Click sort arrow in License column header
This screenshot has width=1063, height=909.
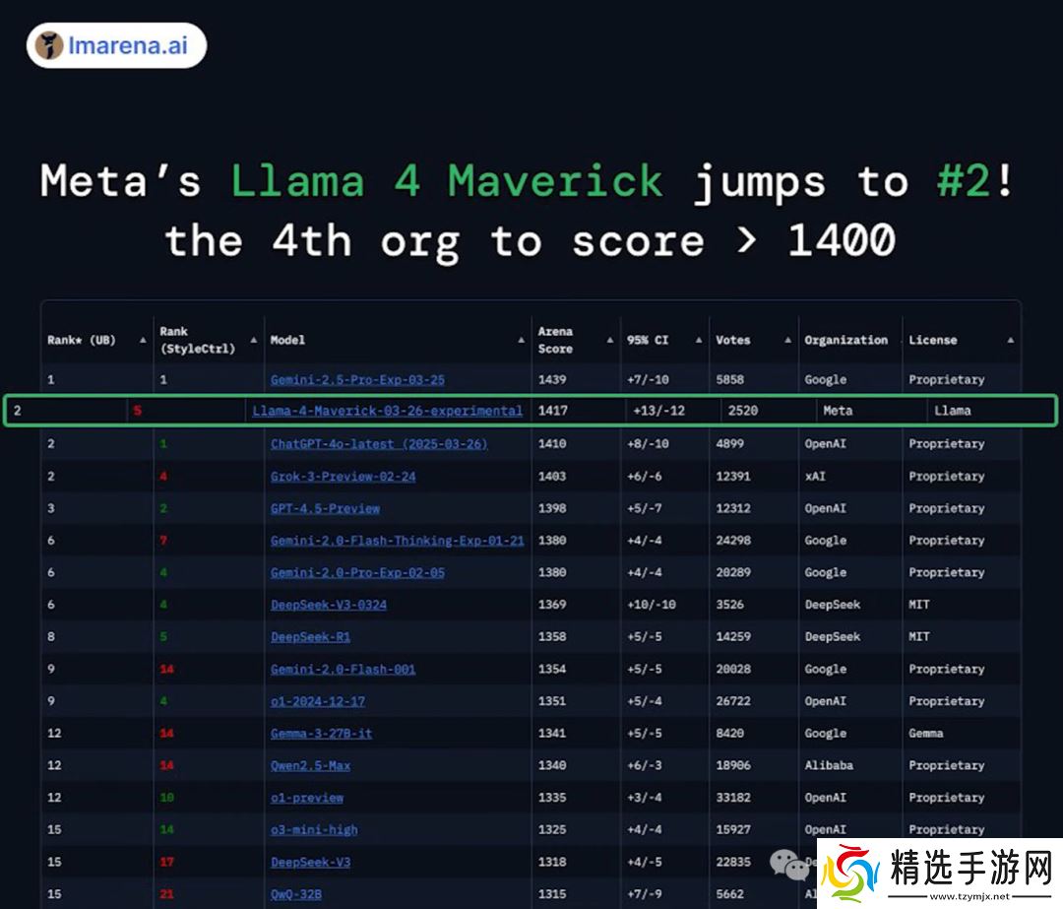coord(1010,340)
